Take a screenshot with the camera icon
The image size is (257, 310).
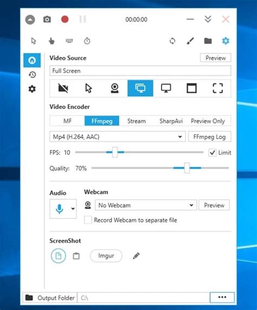click(x=47, y=20)
